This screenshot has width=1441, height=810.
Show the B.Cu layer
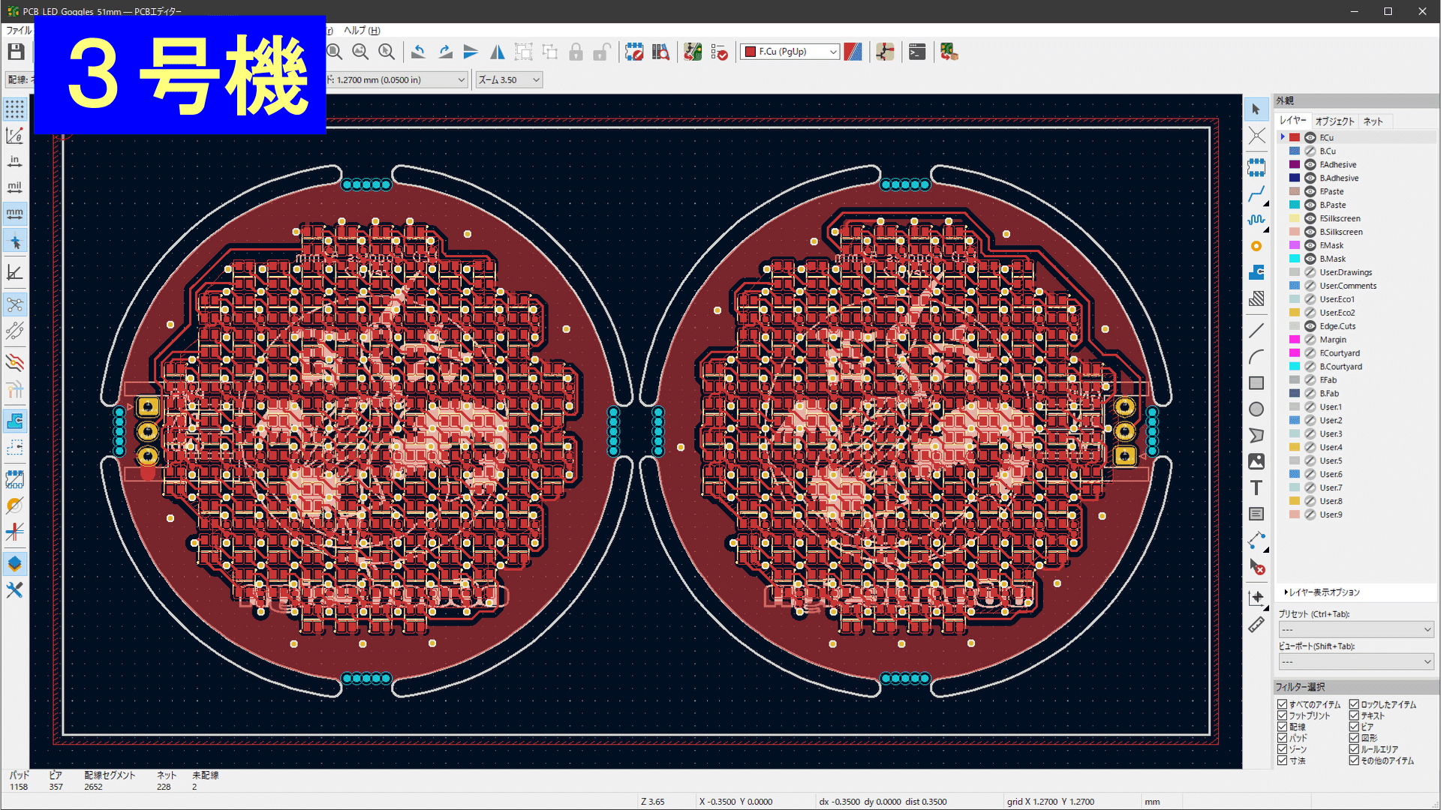[1310, 151]
